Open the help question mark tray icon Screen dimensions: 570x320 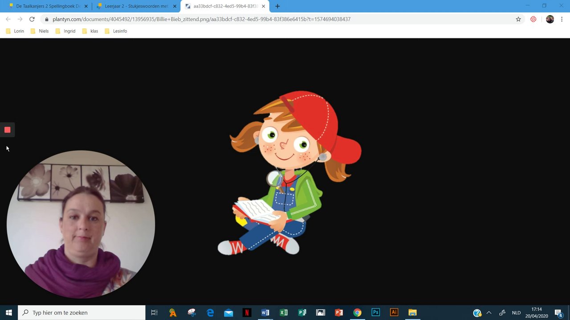[477, 313]
